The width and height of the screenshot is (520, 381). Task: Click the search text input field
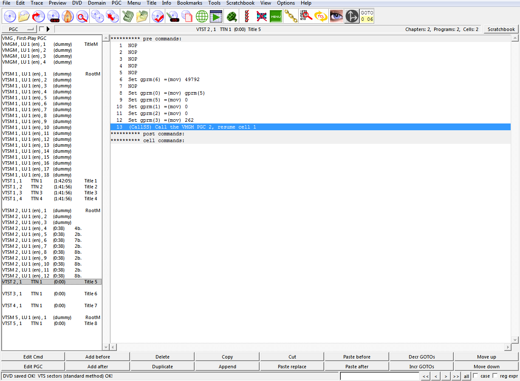point(380,376)
